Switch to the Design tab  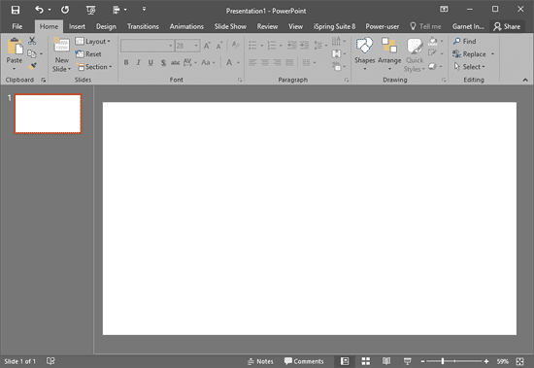106,26
